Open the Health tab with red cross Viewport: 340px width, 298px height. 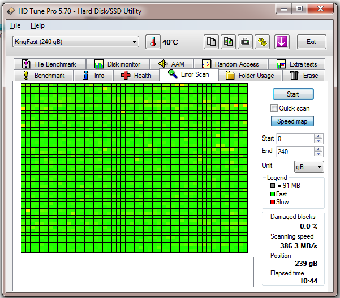[136, 76]
